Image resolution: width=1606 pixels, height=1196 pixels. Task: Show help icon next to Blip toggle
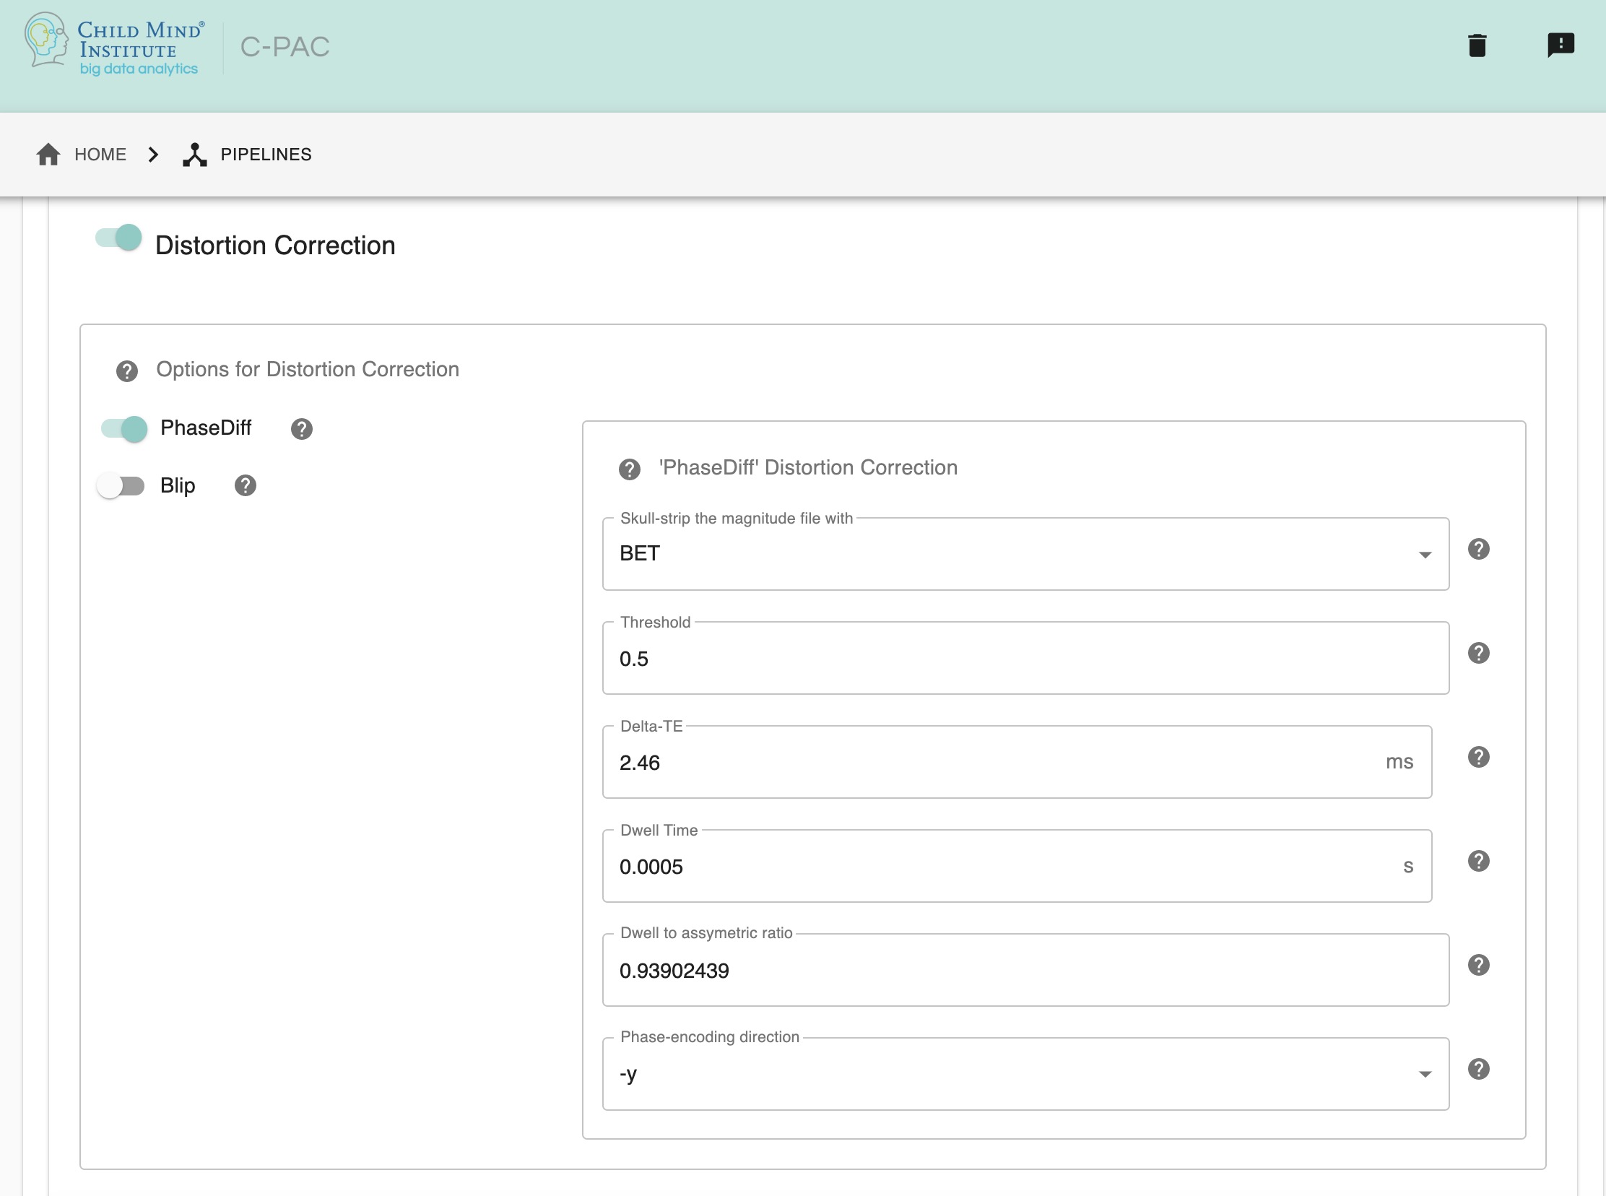(x=246, y=486)
